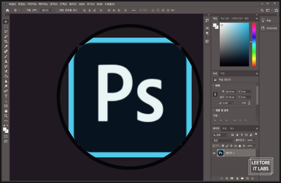281x183 pixels.
Task: Select the Eraser tool
Action: [x=6, y=71]
